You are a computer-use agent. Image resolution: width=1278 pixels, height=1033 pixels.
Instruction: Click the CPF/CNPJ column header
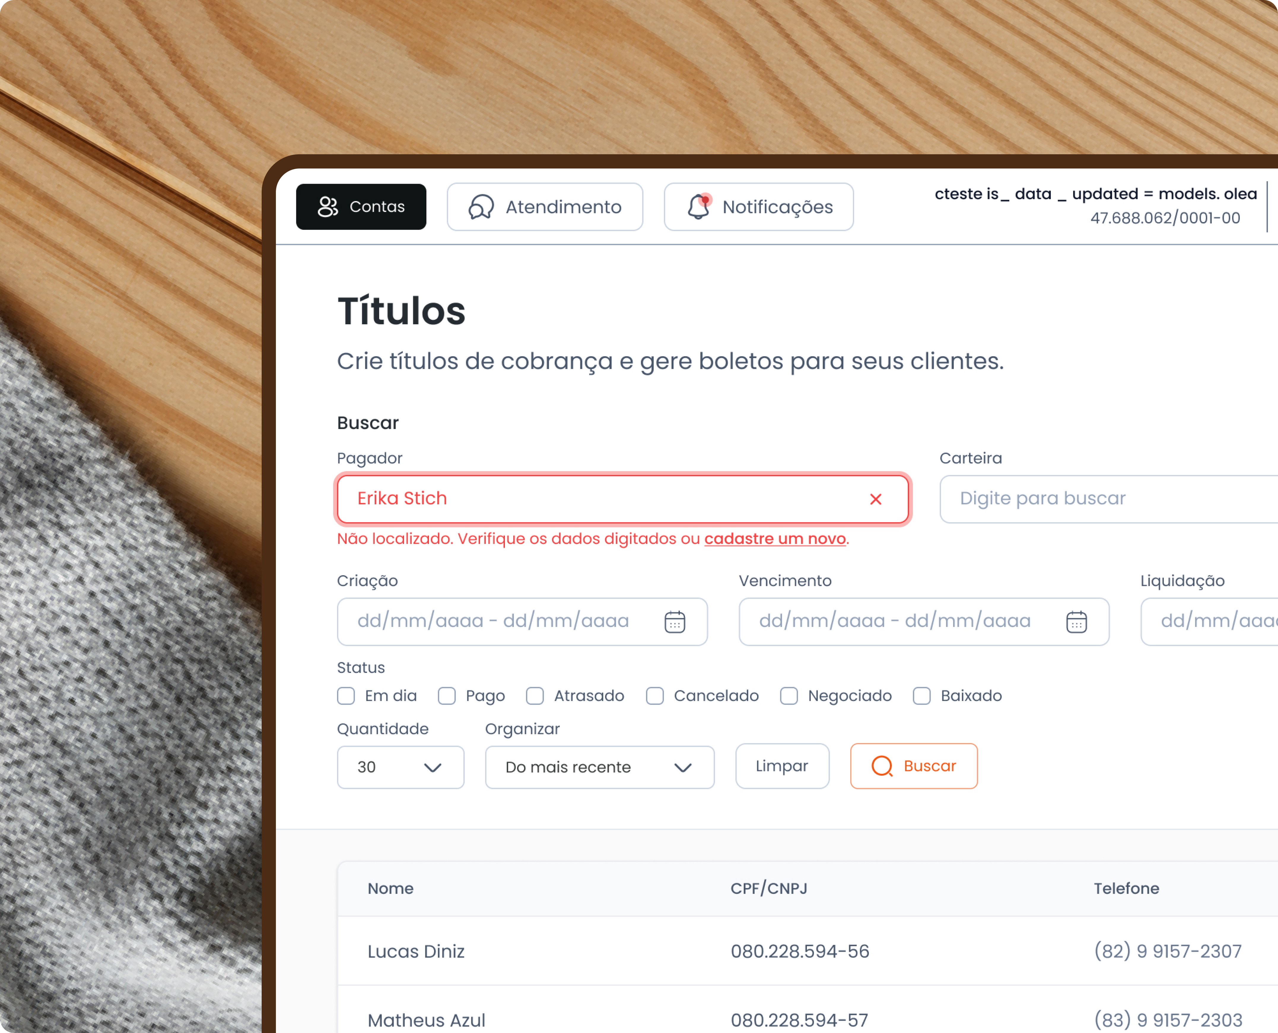(769, 889)
